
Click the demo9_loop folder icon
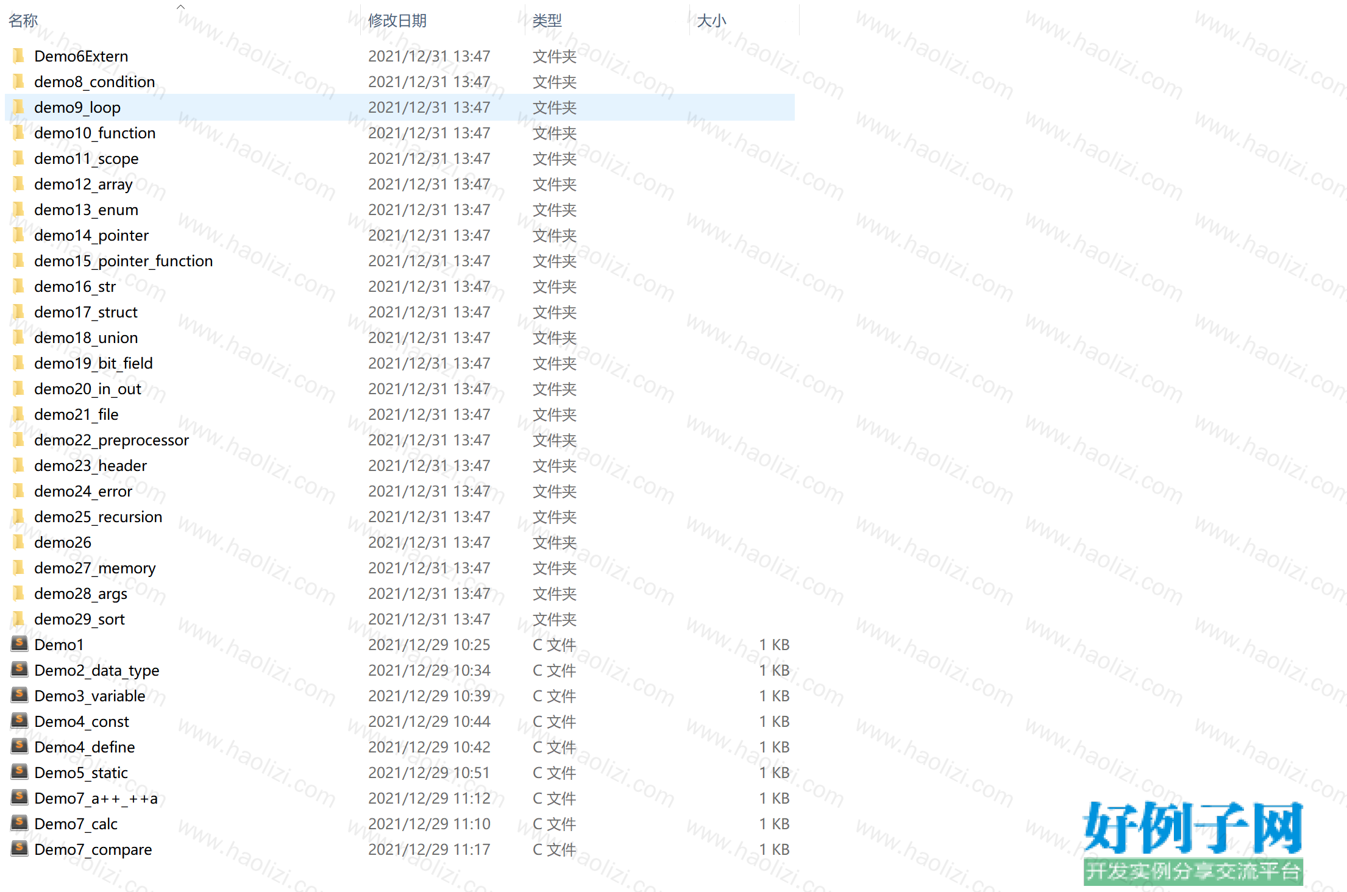coord(19,107)
